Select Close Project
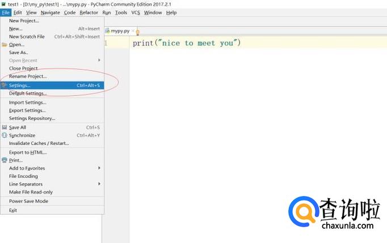The image size is (387, 243). tap(52, 69)
